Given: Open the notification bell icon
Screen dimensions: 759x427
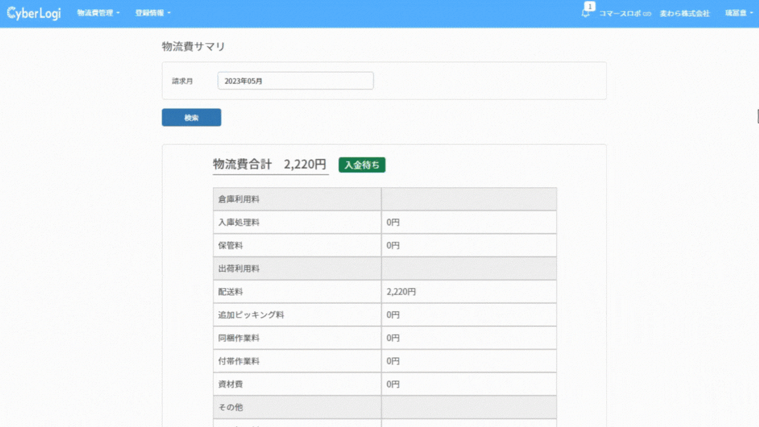Looking at the screenshot, I should (x=585, y=14).
